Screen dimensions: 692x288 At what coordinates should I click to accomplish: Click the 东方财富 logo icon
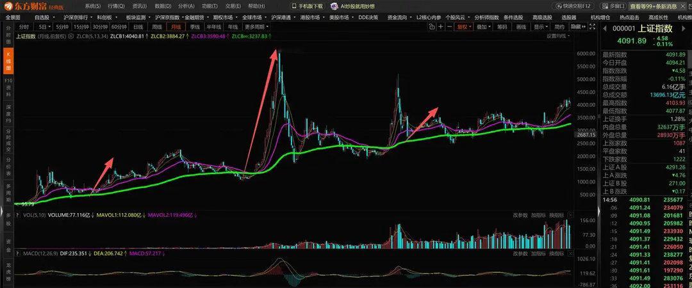click(9, 6)
